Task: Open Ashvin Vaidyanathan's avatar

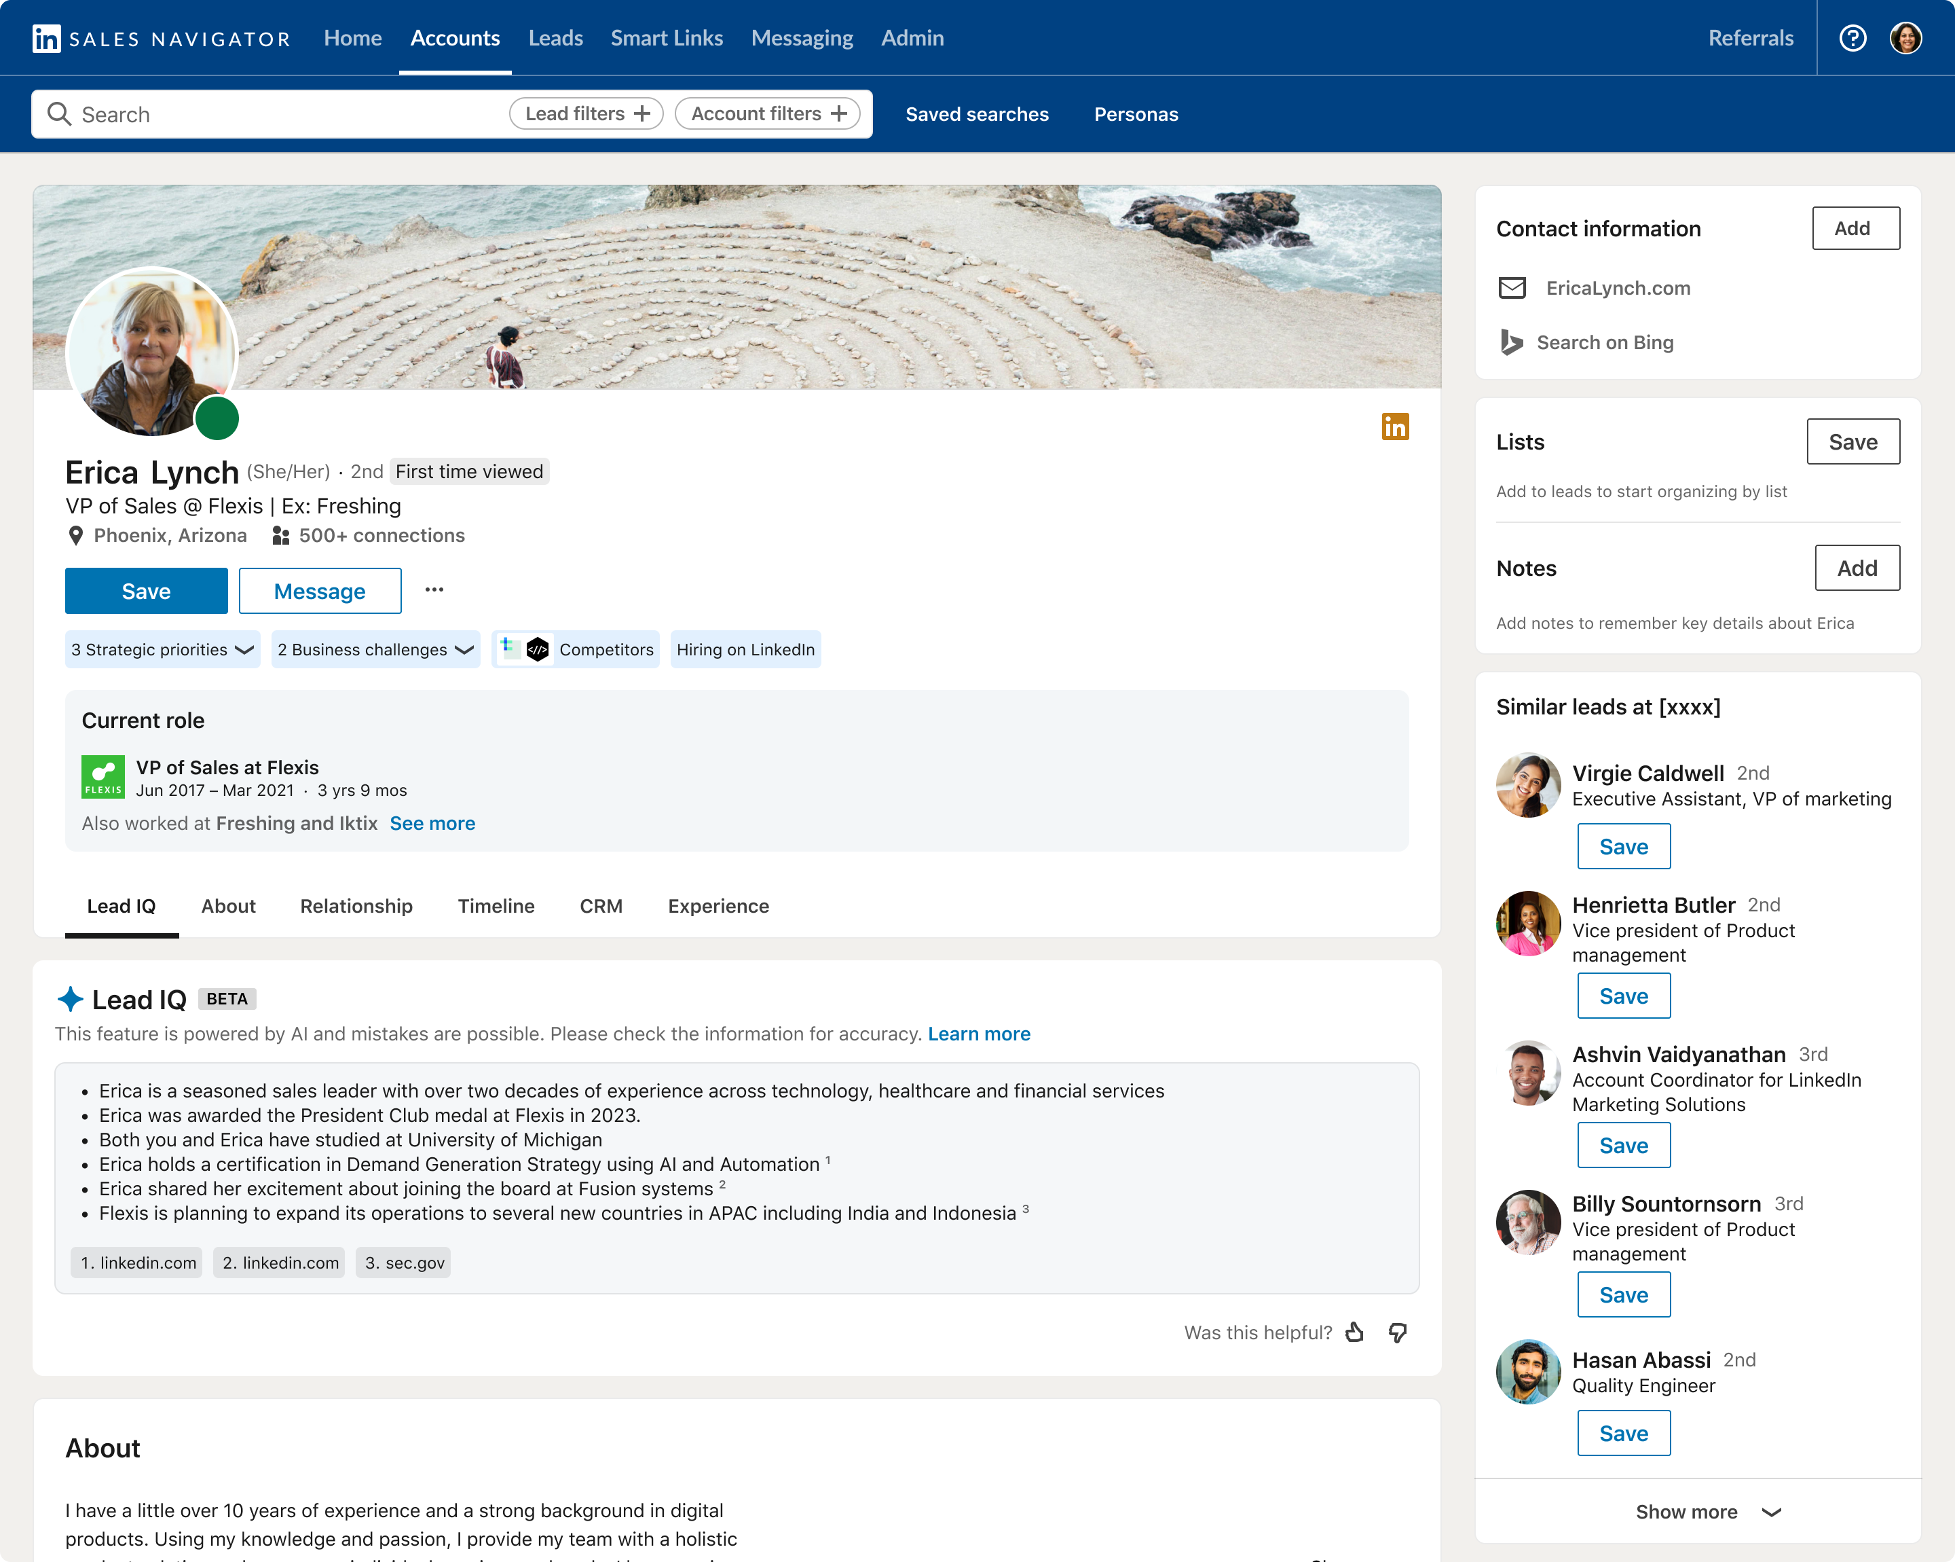Action: pyautogui.click(x=1528, y=1073)
